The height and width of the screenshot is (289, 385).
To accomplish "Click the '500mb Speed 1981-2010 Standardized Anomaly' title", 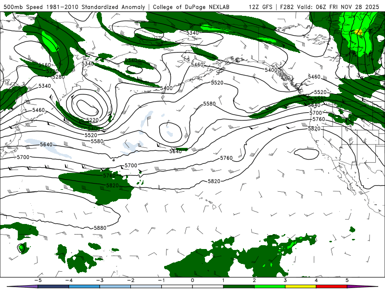I will coord(75,7).
